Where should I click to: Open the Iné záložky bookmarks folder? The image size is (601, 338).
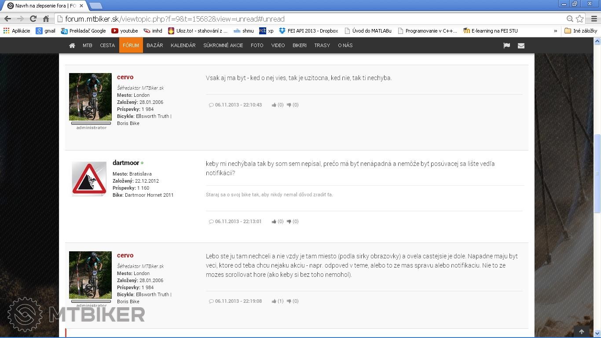[581, 31]
